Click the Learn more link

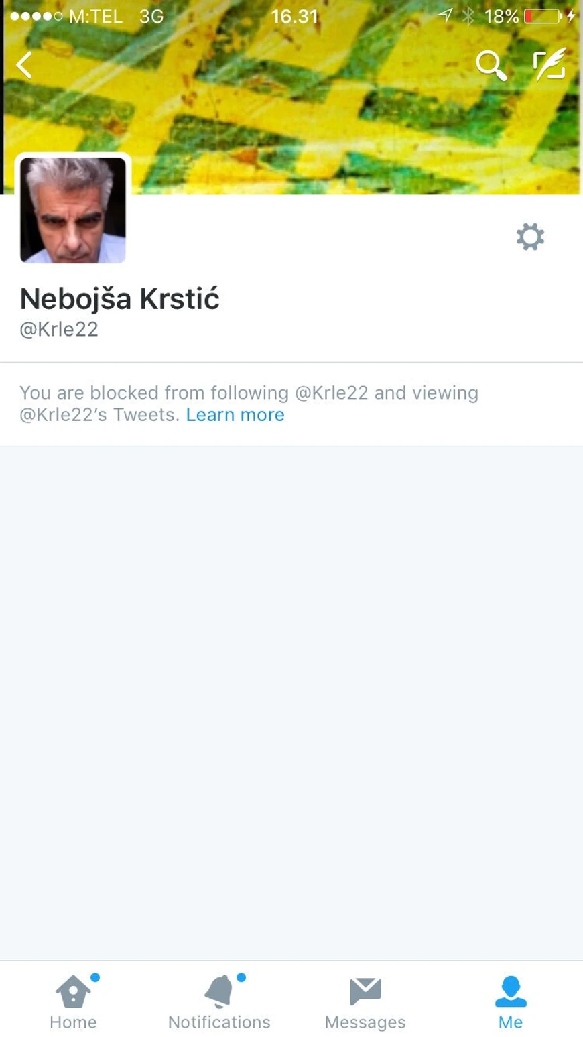235,414
